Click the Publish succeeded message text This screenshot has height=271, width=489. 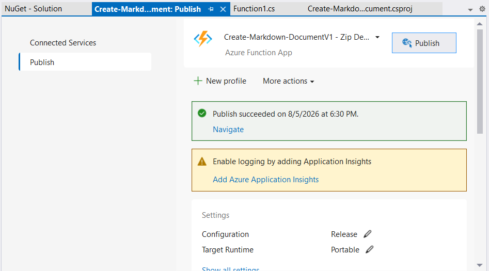pyautogui.click(x=286, y=114)
